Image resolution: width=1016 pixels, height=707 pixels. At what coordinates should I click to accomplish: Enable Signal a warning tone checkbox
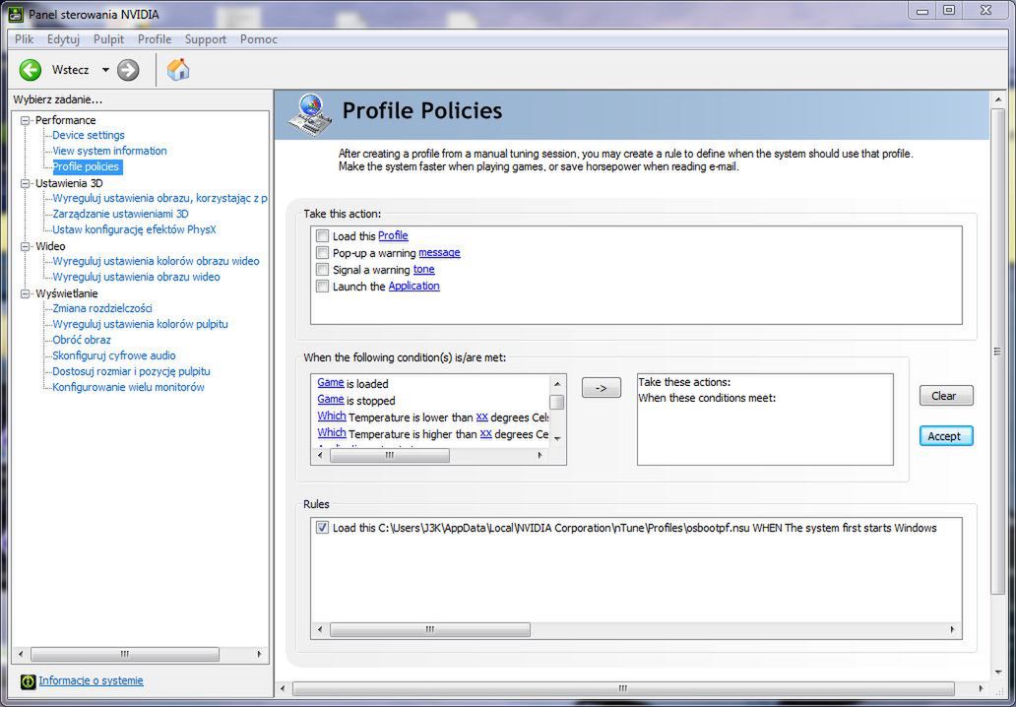322,270
